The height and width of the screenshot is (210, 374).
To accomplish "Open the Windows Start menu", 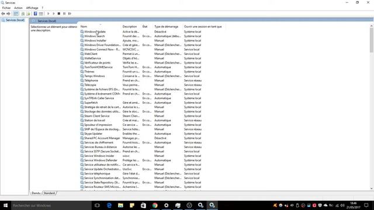I will point(5,205).
